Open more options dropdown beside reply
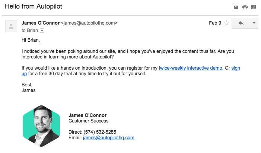The width and height of the screenshot is (261, 153). click(254, 23)
